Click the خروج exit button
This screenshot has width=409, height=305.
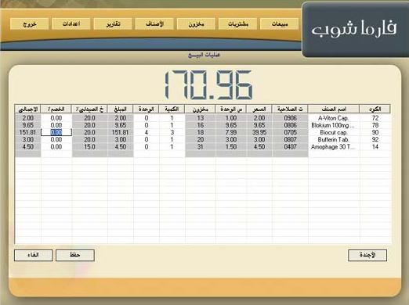(x=30, y=24)
